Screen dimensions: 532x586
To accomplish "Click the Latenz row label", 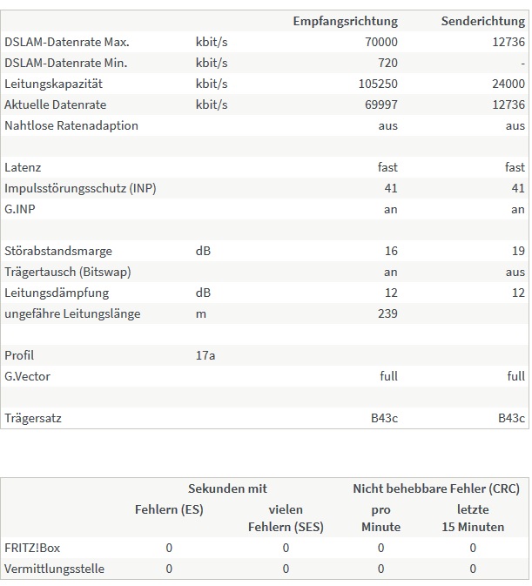I will click(23, 167).
